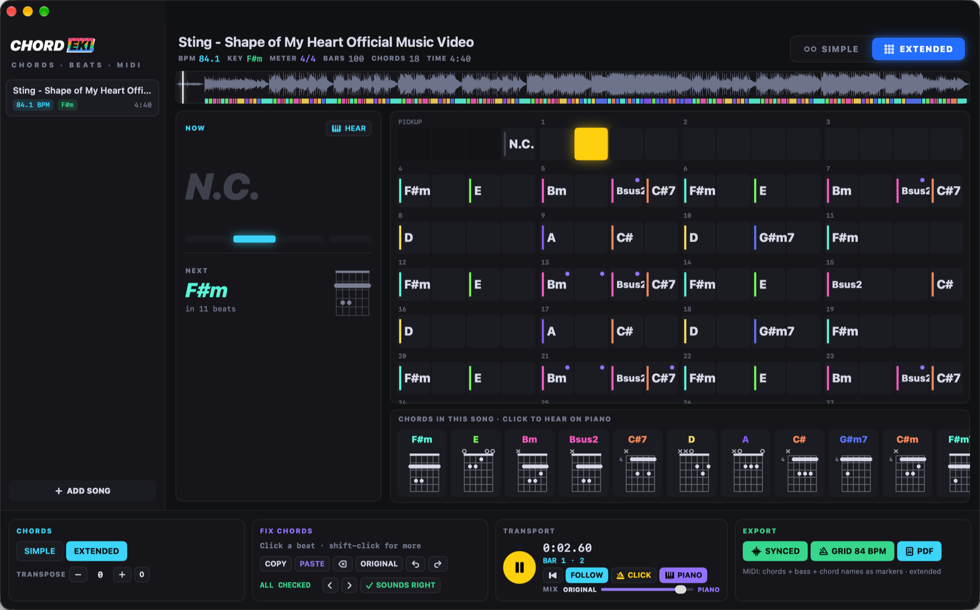Switch to SIMPLE view in top-right toggle
This screenshot has width=980, height=610.
831,49
